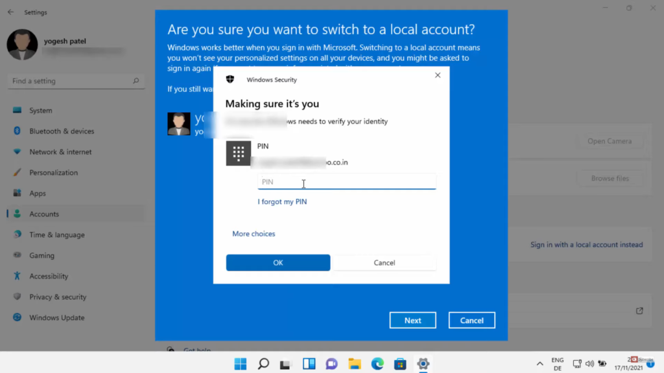The image size is (664, 373).
Task: Click Sign in with a local account instead
Action: pos(586,245)
